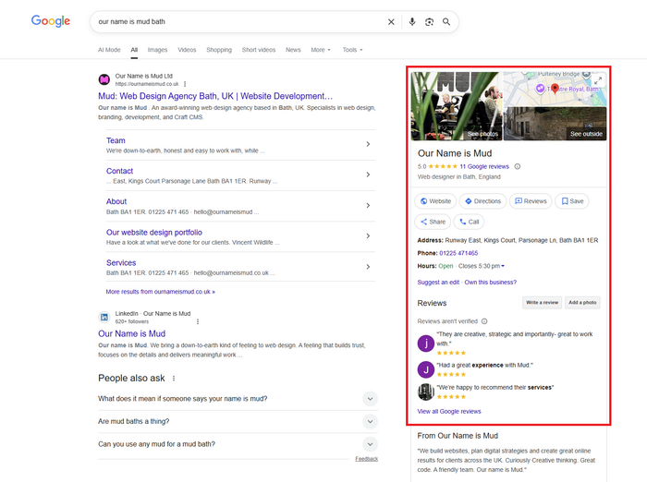Viewport: 647px width, 482px height.
Task: Switch to the AI Mode tab
Action: point(109,50)
